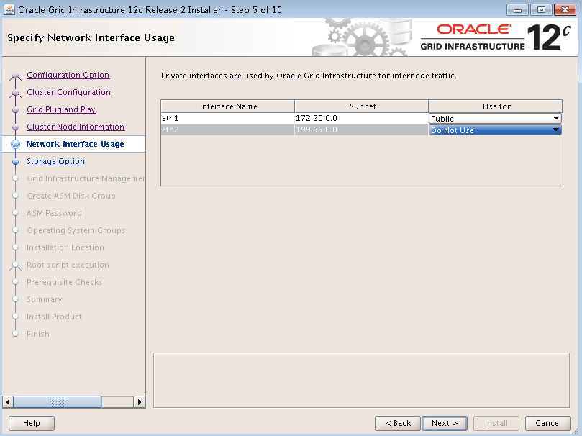Click the Cluster Configuration step marker
The height and width of the screenshot is (436, 582).
tap(15, 93)
